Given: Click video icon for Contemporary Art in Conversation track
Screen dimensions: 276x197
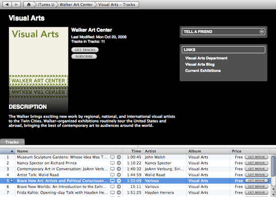Looking at the screenshot, I should point(113,169).
